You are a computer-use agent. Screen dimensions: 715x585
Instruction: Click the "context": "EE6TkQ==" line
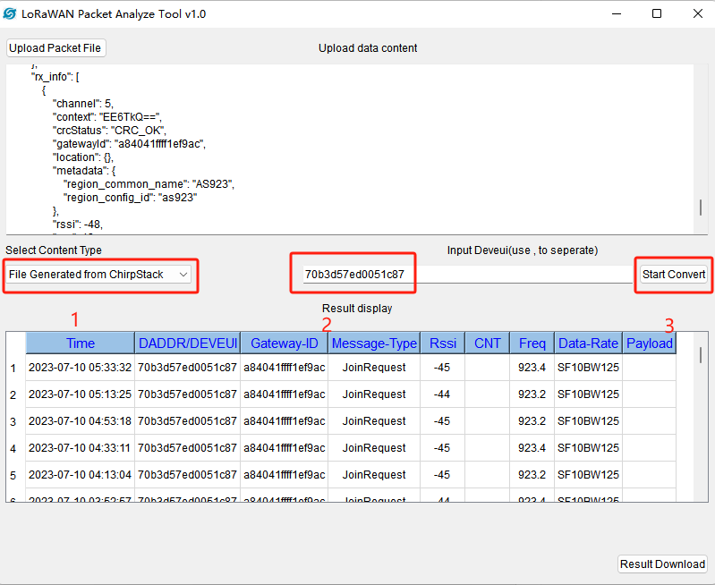coord(107,117)
